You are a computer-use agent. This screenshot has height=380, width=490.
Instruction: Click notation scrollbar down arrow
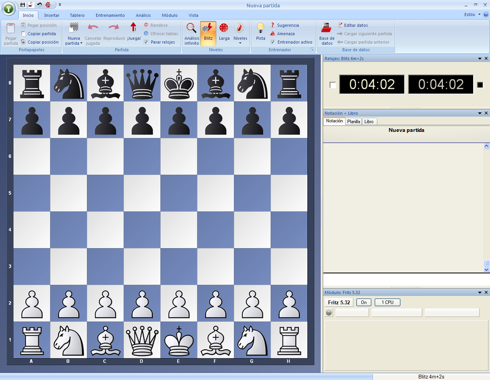click(x=486, y=270)
